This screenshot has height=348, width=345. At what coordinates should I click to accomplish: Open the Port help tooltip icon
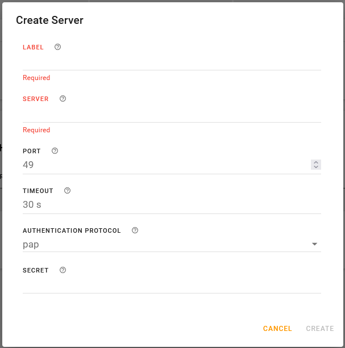tap(55, 151)
